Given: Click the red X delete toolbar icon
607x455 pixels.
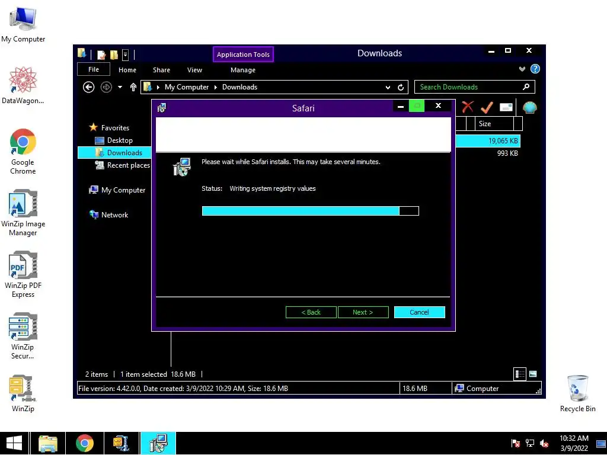Looking at the screenshot, I should (x=468, y=107).
